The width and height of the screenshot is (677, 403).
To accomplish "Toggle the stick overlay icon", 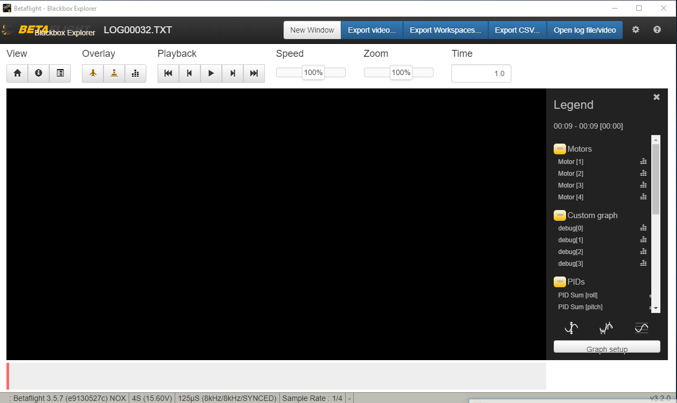I will [x=114, y=73].
